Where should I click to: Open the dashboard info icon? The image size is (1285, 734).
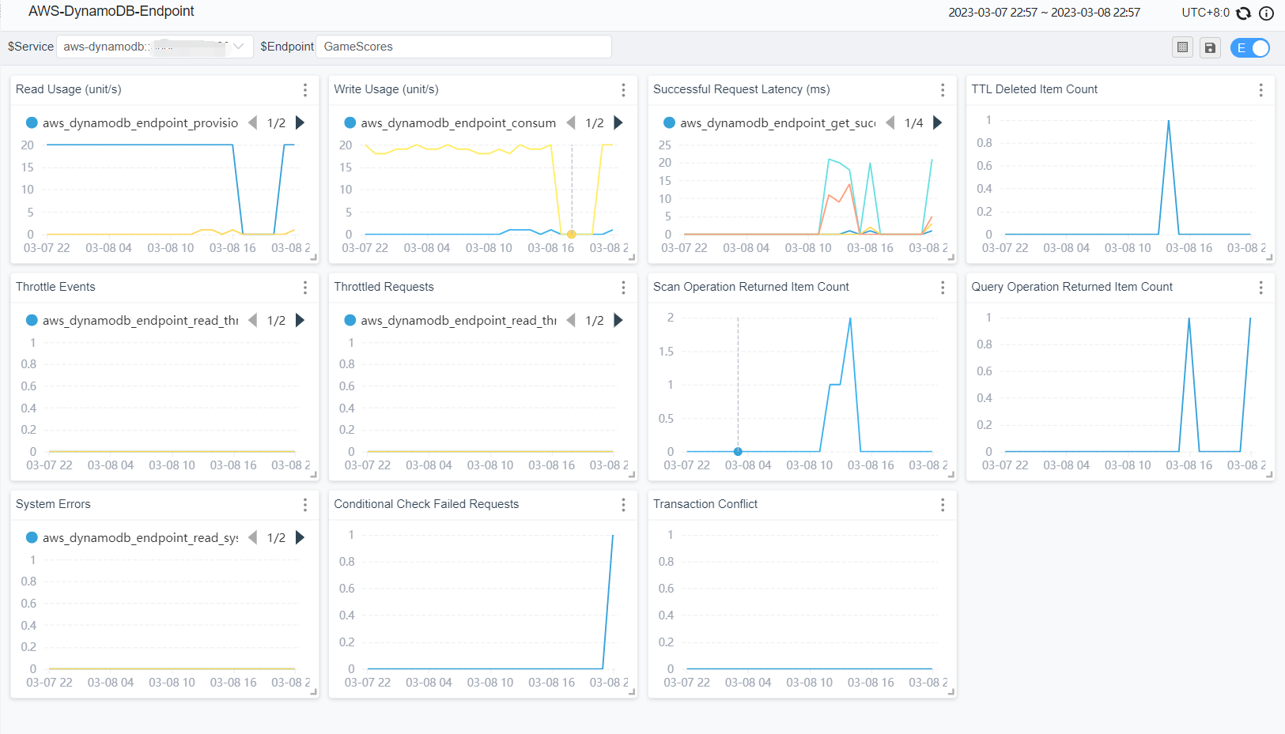[1266, 13]
